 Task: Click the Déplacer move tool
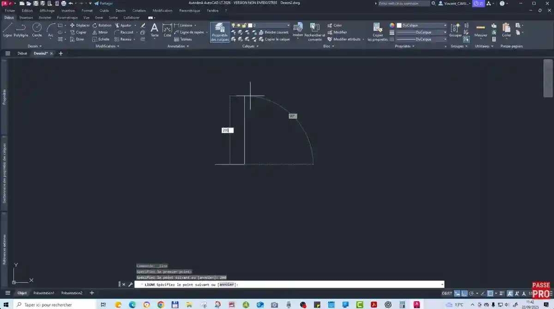point(80,25)
